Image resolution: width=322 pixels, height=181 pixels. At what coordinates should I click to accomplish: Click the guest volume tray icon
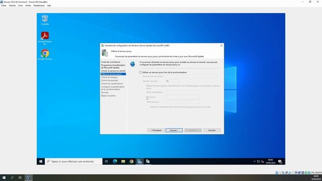[x=263, y=162]
